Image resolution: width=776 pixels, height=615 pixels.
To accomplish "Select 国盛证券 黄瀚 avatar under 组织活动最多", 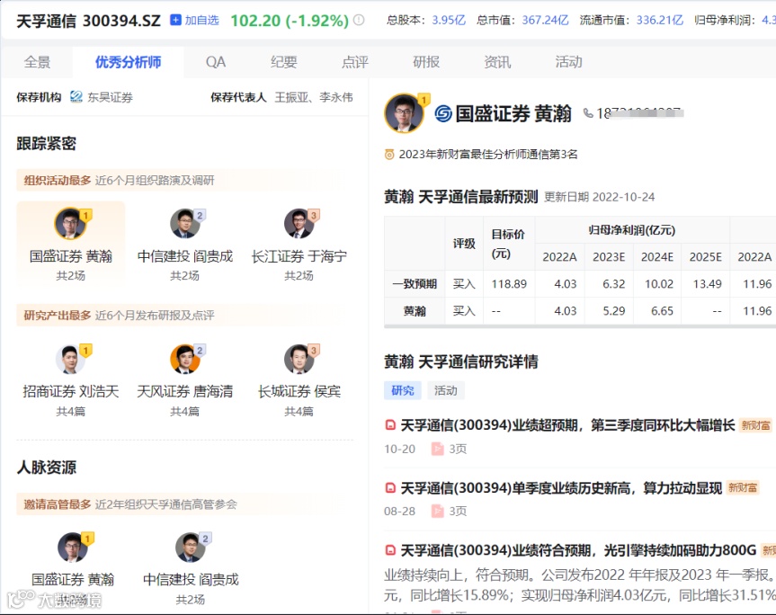I will click(x=70, y=224).
